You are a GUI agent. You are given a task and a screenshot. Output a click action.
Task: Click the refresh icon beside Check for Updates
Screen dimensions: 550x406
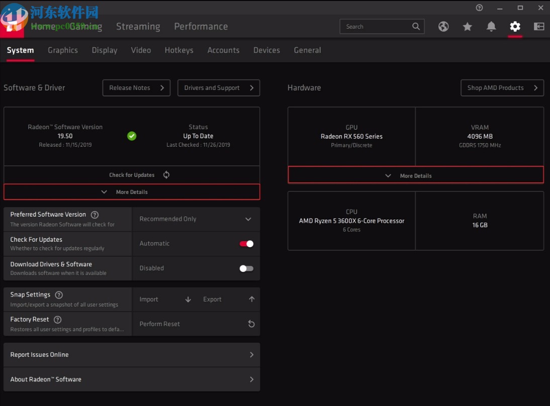(166, 175)
